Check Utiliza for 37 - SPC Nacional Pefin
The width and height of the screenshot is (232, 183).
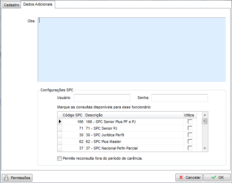190,148
